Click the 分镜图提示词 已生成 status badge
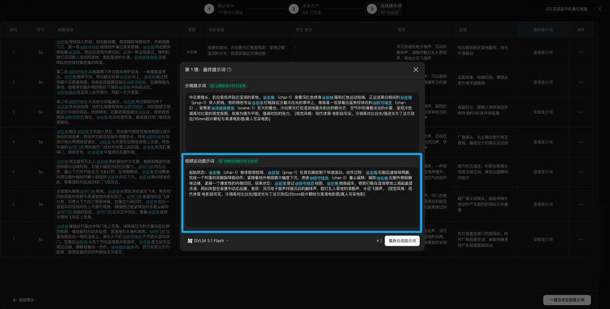Image resolution: width=610 pixels, height=309 pixels. 228,86
